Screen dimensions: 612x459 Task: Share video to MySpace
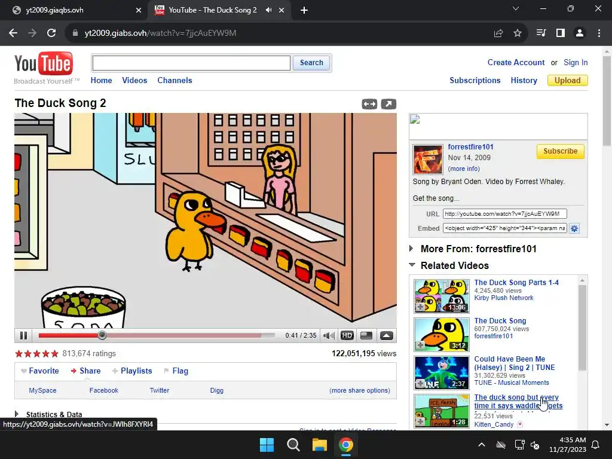tap(42, 390)
